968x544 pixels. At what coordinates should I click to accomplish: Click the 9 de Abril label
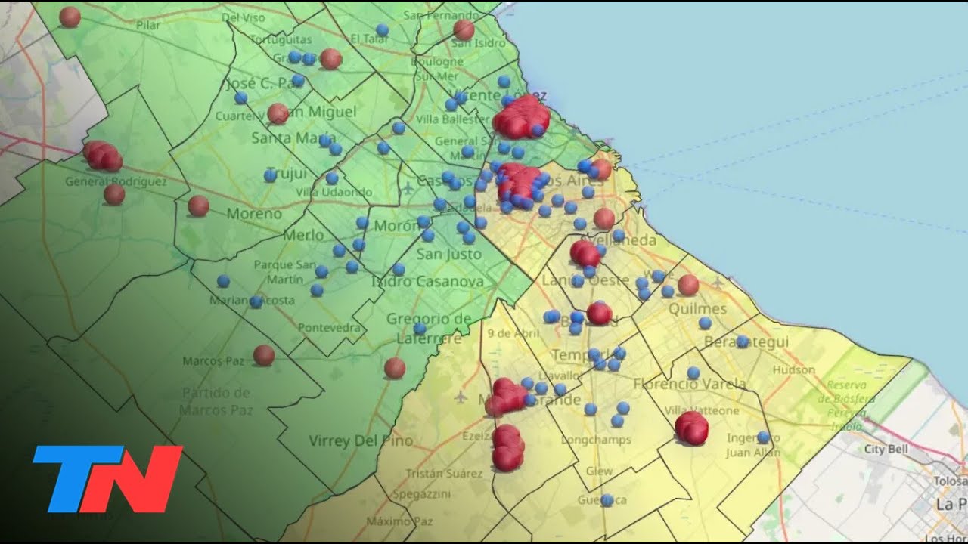click(513, 333)
